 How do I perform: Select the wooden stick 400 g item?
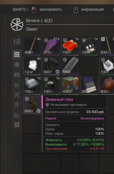pos(32,46)
